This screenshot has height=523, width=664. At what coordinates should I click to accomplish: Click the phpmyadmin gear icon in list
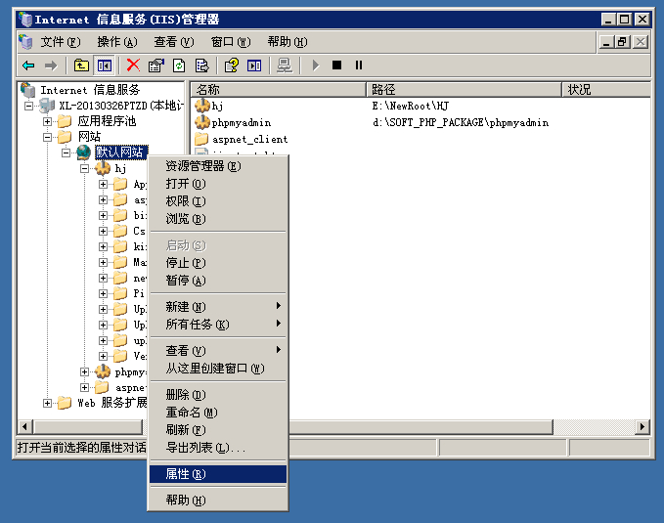point(202,122)
